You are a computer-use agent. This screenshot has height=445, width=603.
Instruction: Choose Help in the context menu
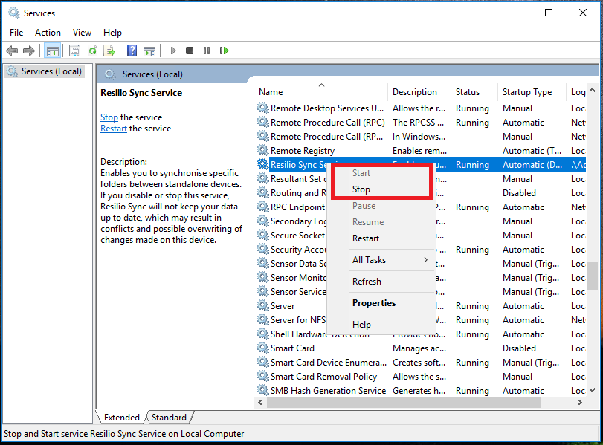381,325
